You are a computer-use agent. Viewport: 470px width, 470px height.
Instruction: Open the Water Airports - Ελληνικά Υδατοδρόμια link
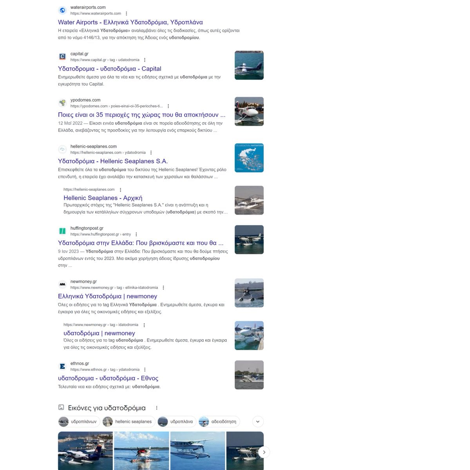pos(130,22)
